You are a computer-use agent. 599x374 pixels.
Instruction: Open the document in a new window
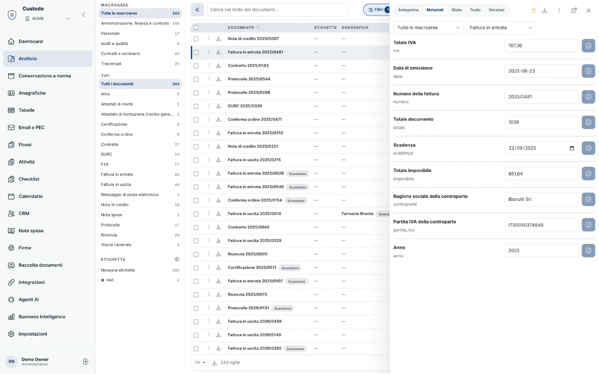point(574,10)
